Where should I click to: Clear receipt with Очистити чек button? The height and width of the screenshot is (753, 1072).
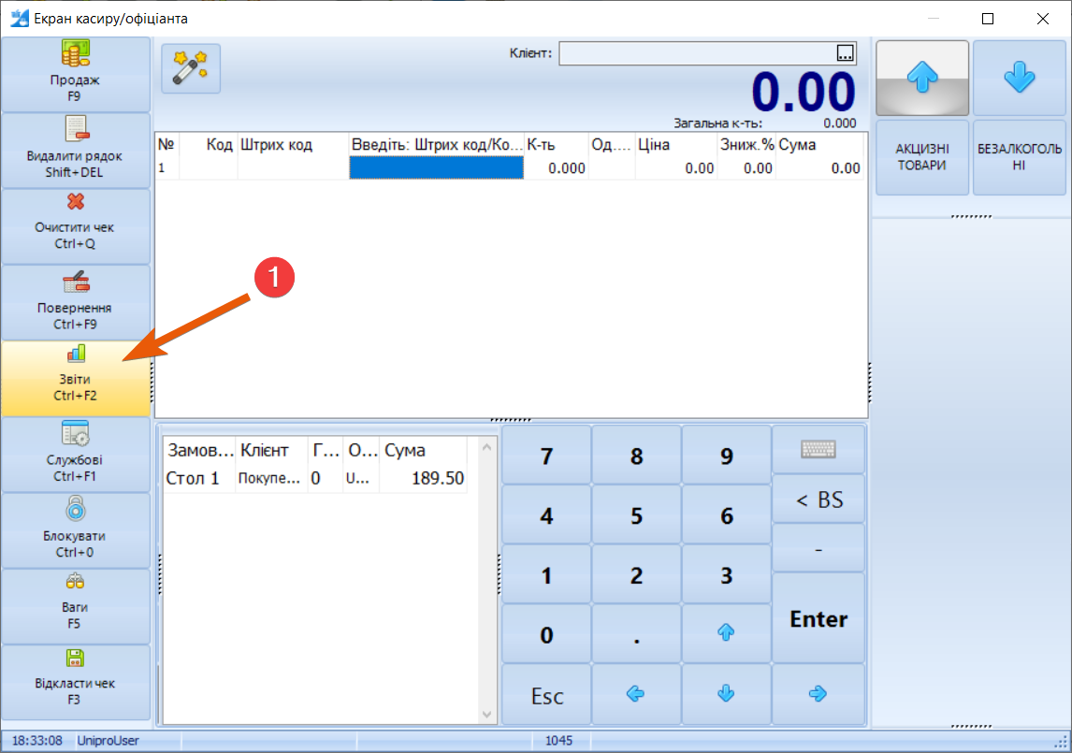(75, 226)
